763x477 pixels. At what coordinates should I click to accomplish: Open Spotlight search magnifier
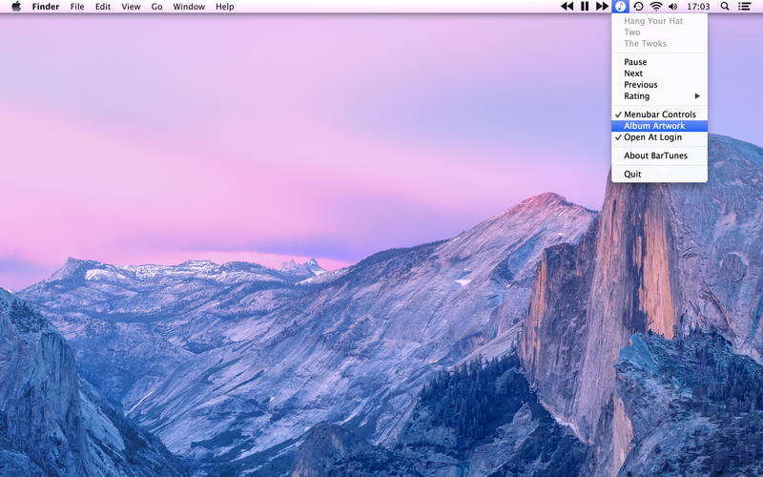pos(725,7)
